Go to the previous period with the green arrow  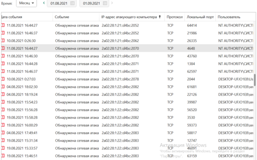(44, 3)
